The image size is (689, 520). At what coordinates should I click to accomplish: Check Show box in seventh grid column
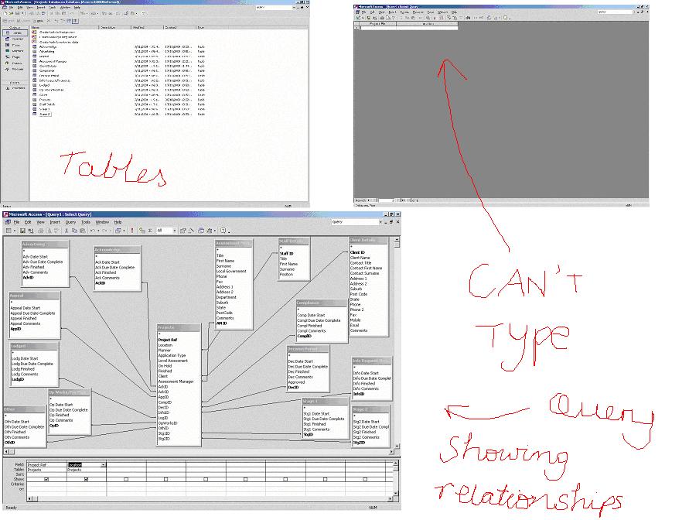coord(285,480)
